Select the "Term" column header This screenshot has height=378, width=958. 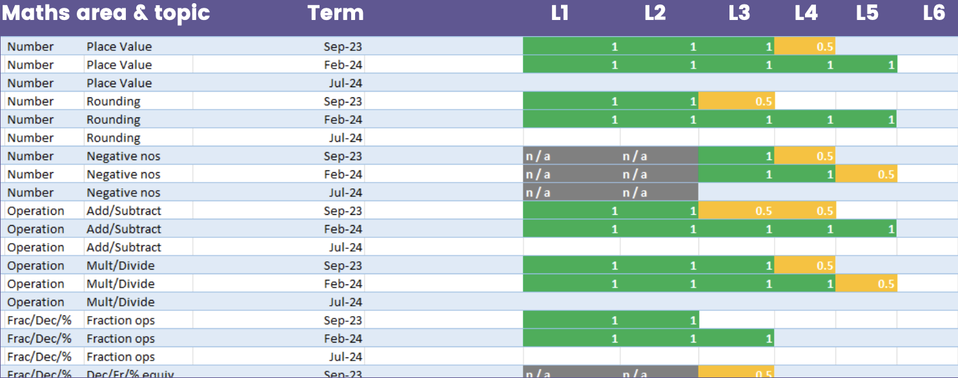[335, 14]
